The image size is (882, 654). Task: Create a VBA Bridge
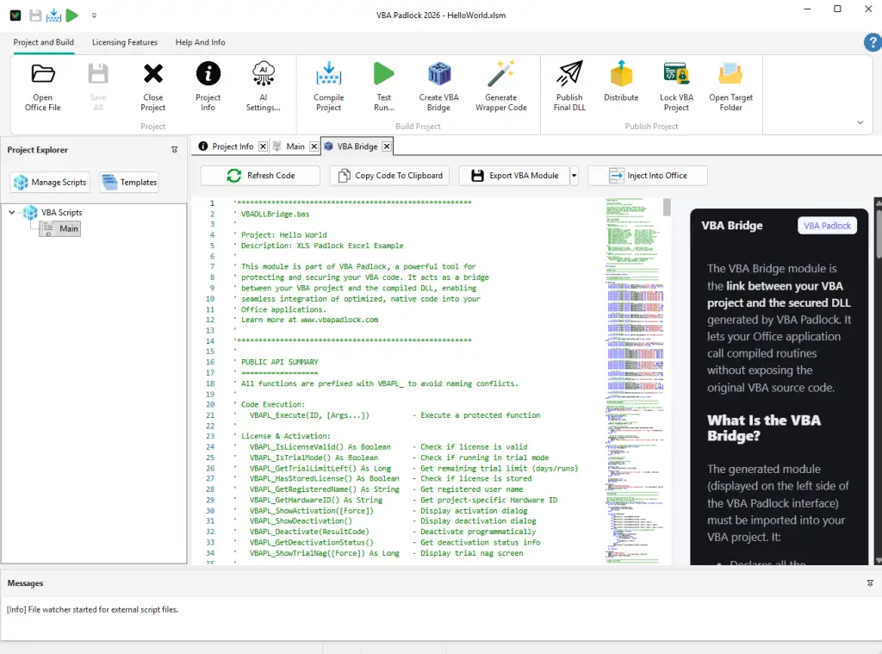(438, 84)
